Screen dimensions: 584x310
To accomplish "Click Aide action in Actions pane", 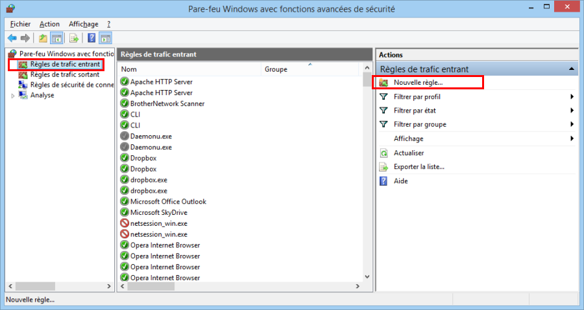I will click(x=401, y=181).
